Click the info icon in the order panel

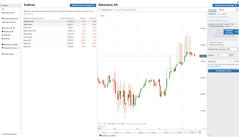(237, 10)
